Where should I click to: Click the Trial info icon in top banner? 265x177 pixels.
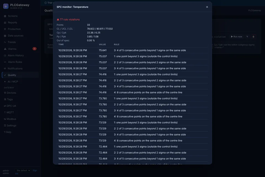[46, 3]
